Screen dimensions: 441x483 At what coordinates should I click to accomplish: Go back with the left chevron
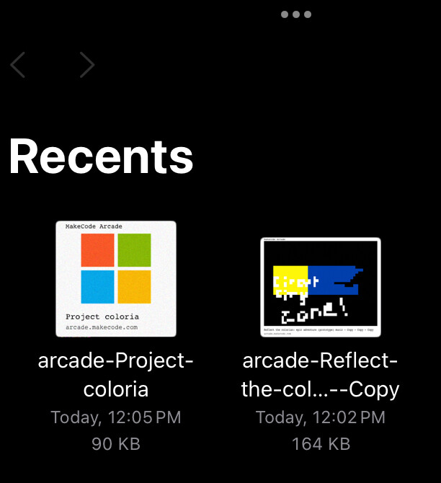pyautogui.click(x=17, y=65)
